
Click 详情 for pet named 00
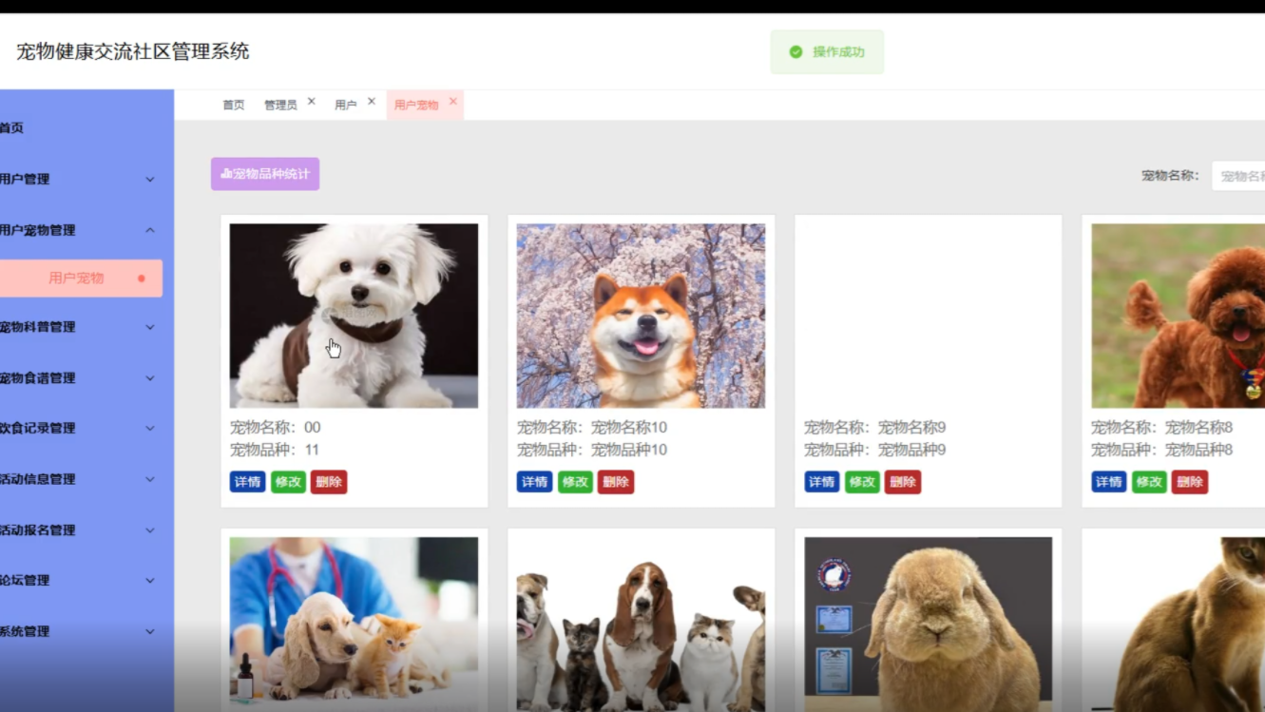(x=247, y=482)
